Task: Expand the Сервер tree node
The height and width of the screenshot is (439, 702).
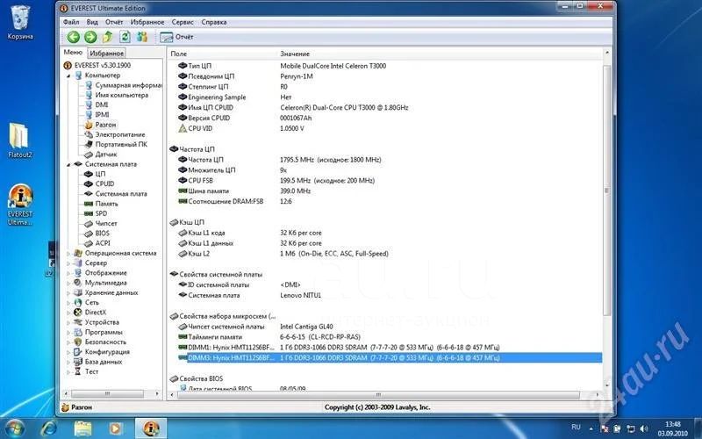Action: [68, 263]
